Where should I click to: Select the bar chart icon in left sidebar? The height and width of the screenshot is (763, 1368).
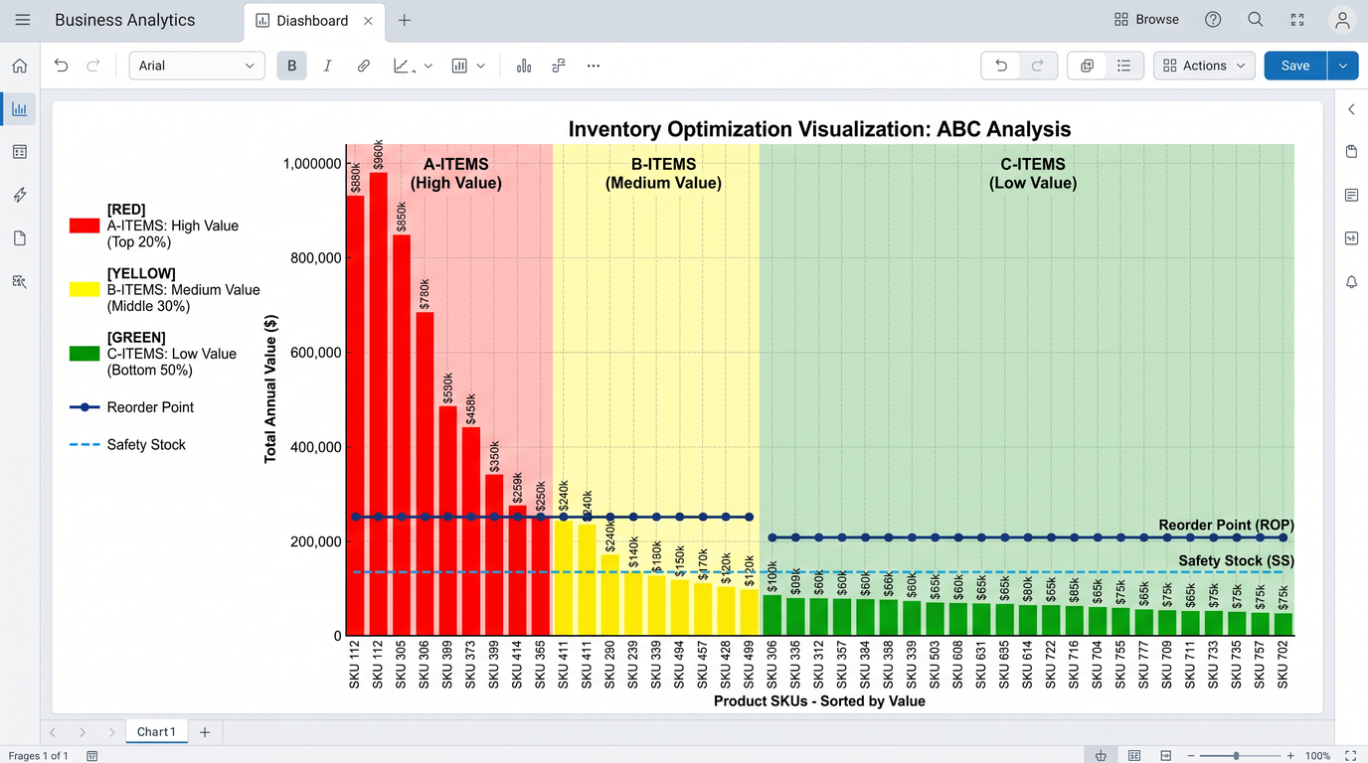click(x=20, y=109)
